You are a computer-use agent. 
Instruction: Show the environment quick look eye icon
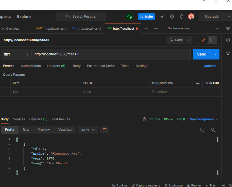click(228, 28)
